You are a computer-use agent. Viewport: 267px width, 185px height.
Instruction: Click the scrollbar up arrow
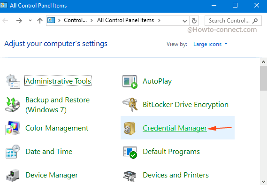point(263,62)
